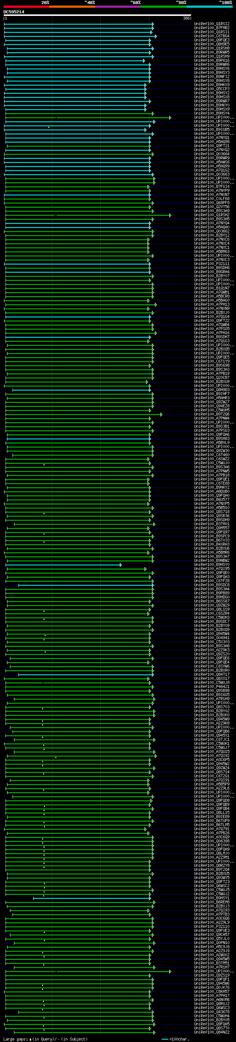Select label UniRef100_B9PB89

[212, 593]
